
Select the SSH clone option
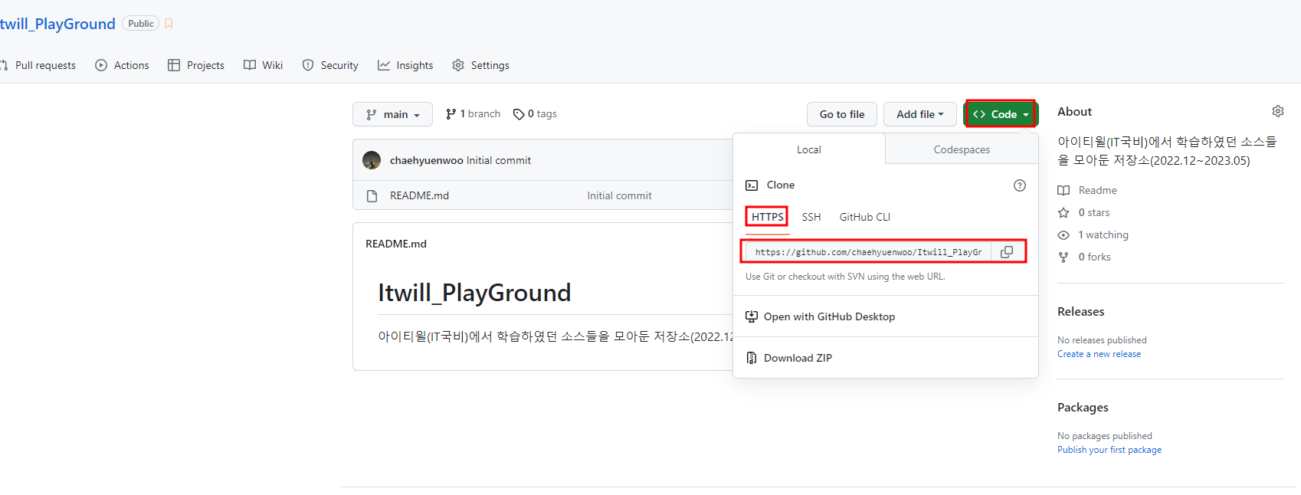click(811, 217)
